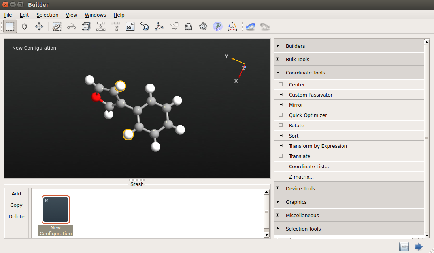Screen dimensions: 434x253
Task: Expand the Translate tool
Action: pyautogui.click(x=281, y=156)
